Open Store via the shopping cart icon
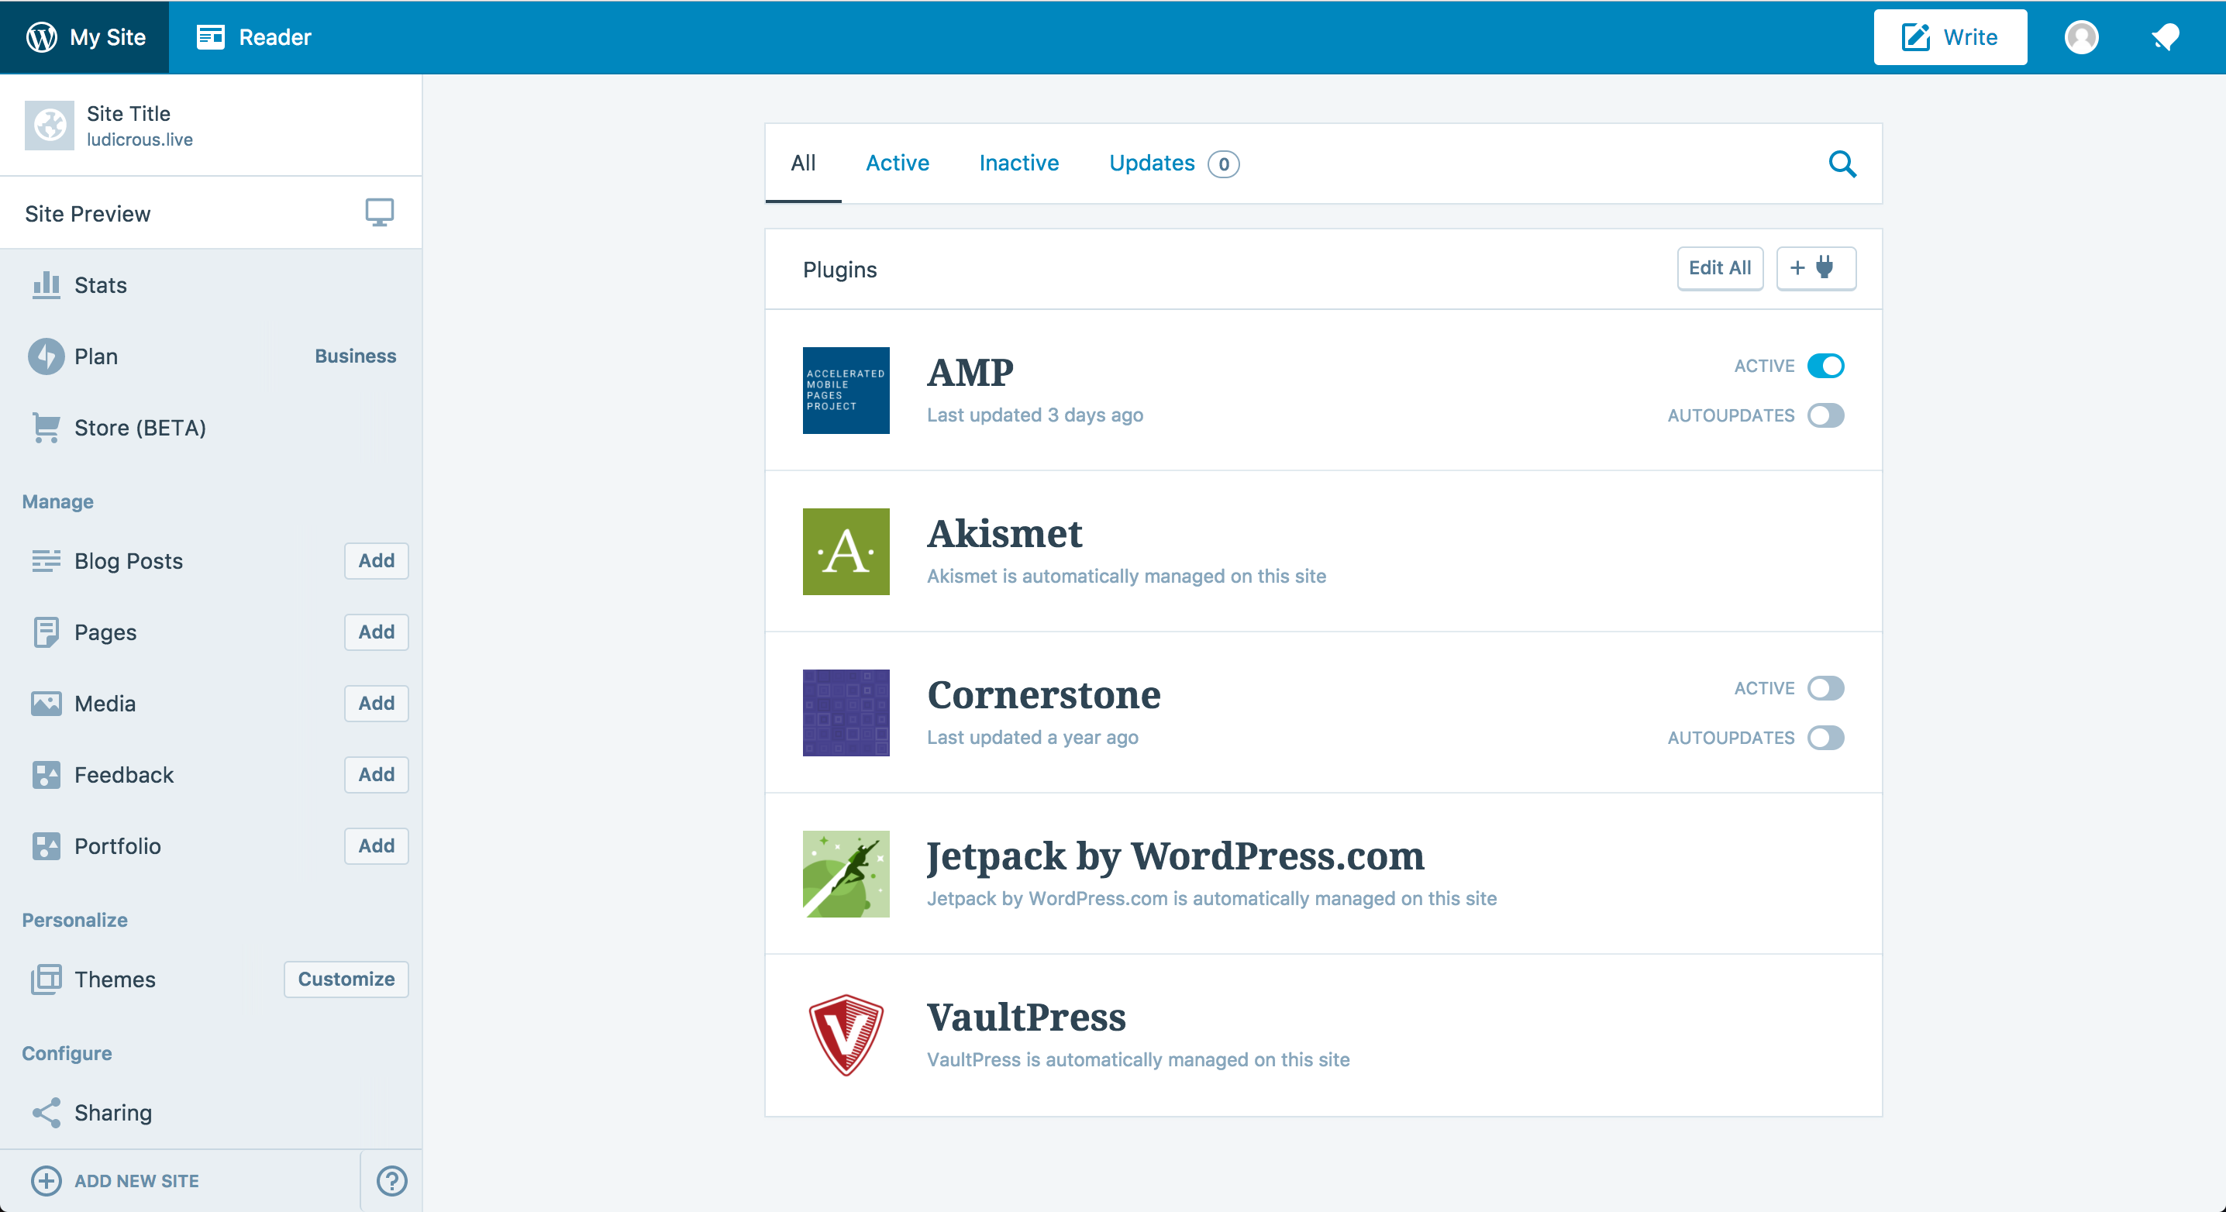Screen dimensions: 2226x1212 pos(46,428)
